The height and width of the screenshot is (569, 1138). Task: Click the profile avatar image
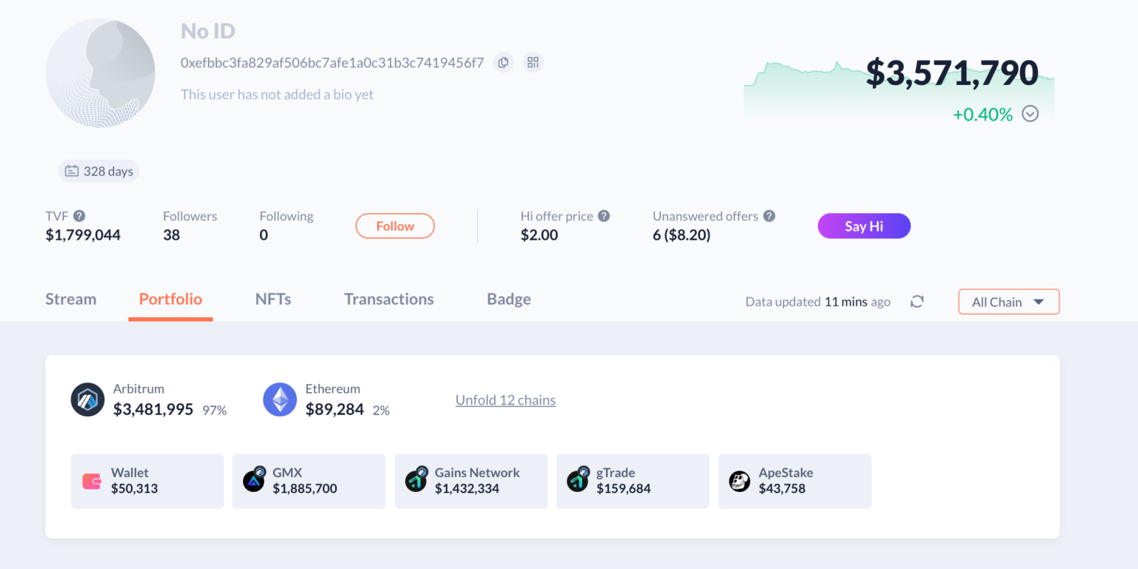(x=100, y=73)
